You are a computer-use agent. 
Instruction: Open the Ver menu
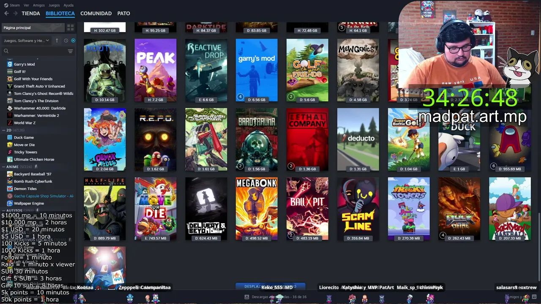pos(26,5)
